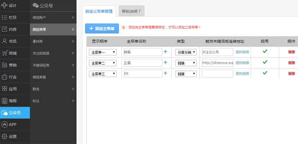
Task: Click the empty link address field for ttt
Action: point(217,74)
